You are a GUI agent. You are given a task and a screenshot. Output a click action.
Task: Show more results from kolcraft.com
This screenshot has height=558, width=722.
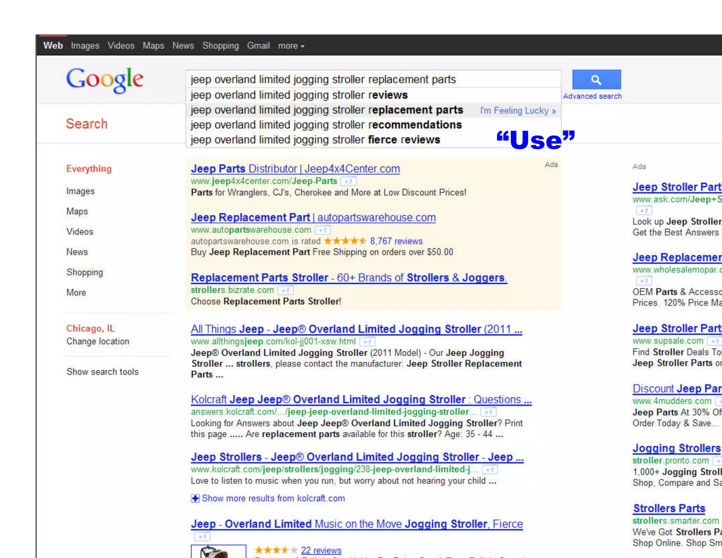click(273, 498)
